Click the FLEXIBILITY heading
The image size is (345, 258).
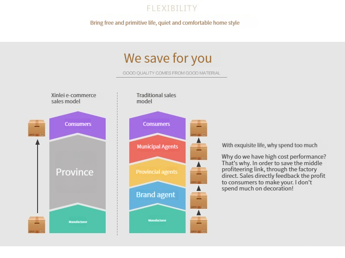point(172,8)
